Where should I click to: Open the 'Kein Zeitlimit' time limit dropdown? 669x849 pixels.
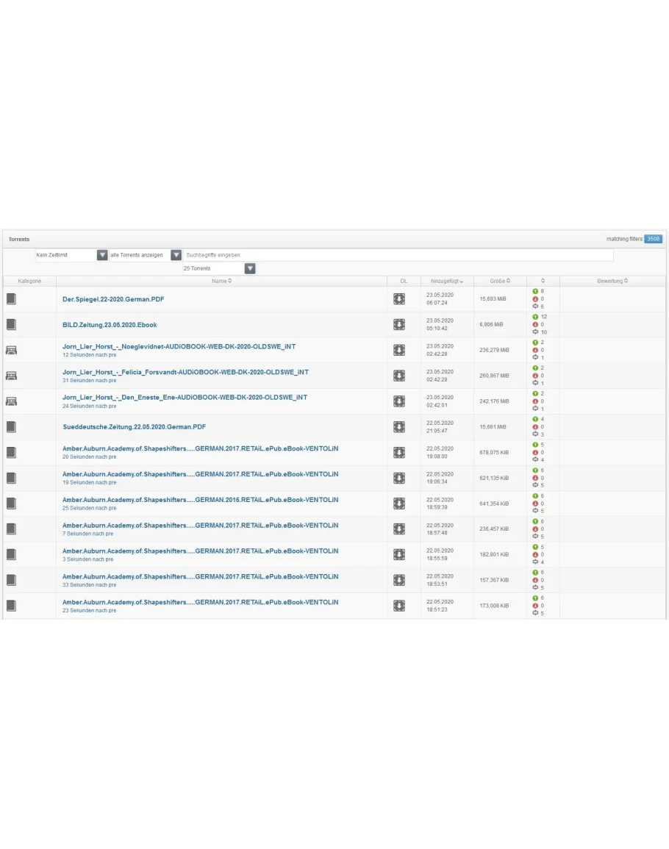coord(102,255)
